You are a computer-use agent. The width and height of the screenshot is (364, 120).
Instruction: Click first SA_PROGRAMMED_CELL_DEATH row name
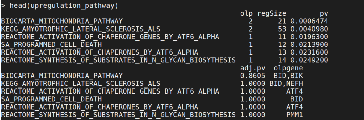(51, 45)
